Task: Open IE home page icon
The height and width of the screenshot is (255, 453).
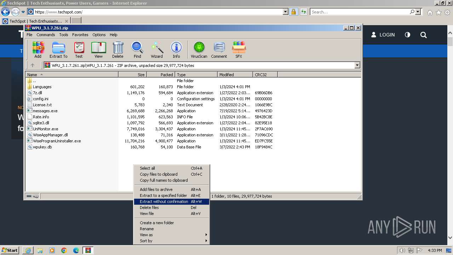Action: coord(430,12)
